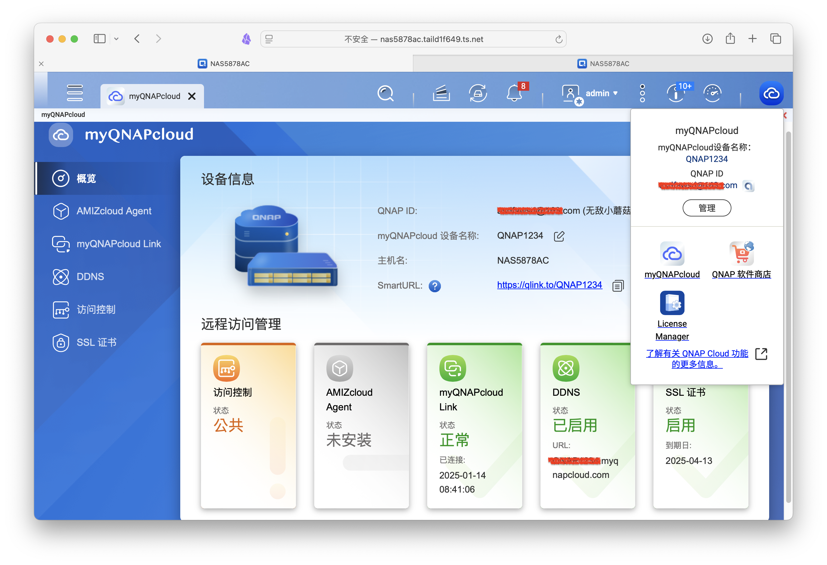Close the myQNAPcloud app tab
827x565 pixels.
(192, 96)
